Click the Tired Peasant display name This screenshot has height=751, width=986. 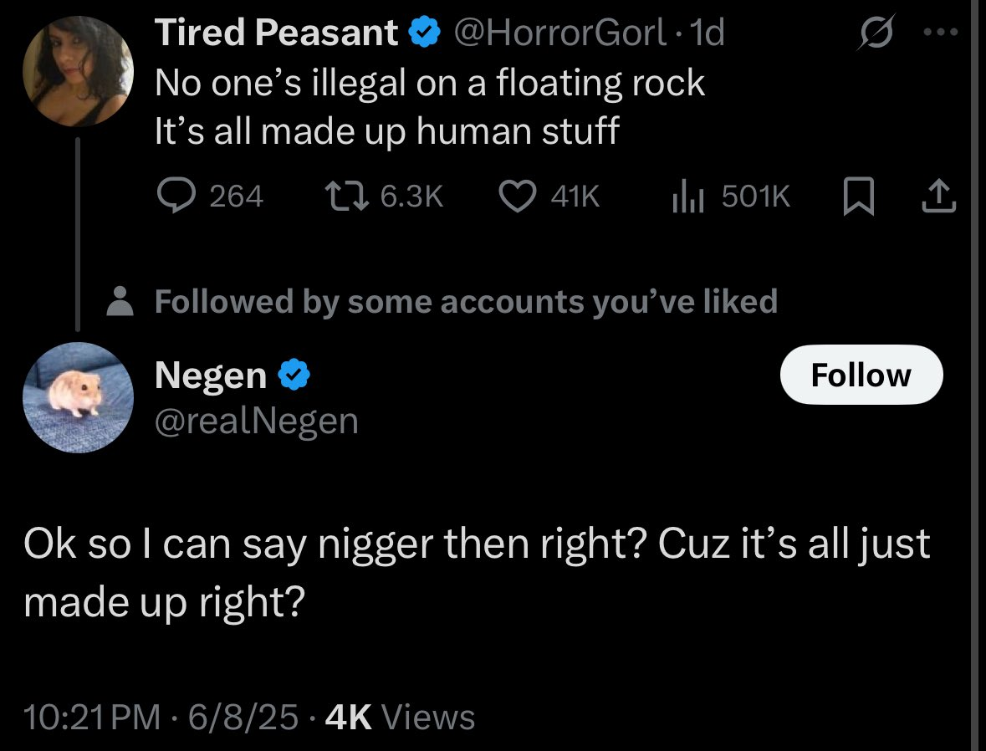277,33
